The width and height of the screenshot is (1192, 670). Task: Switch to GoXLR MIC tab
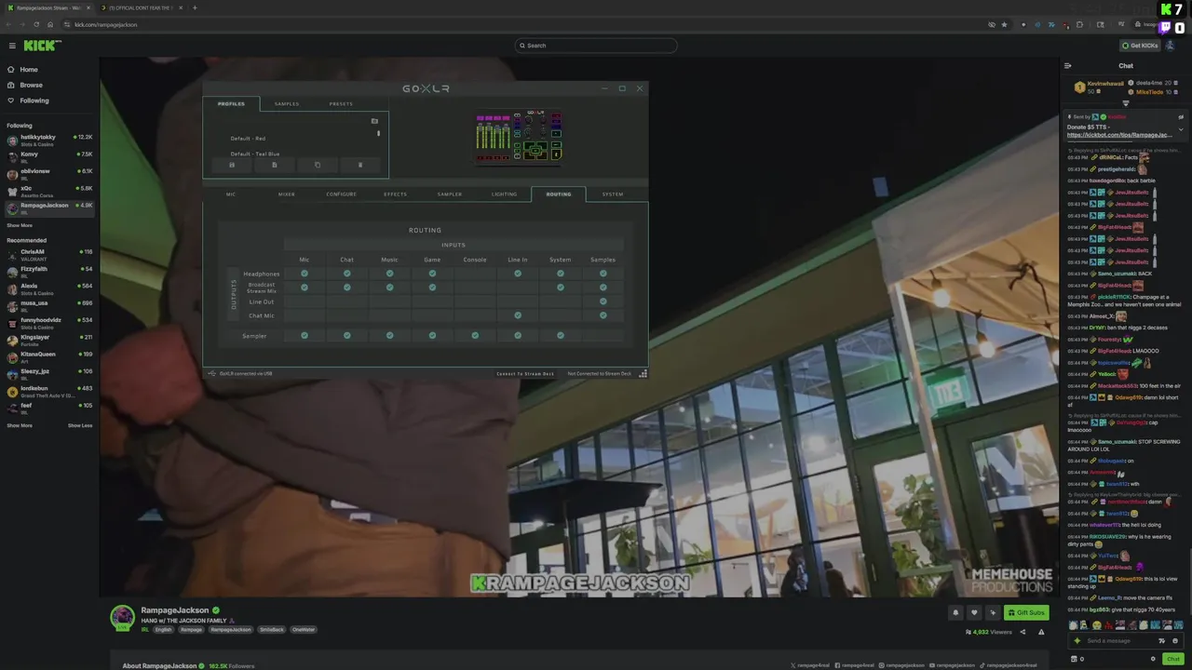[231, 194]
